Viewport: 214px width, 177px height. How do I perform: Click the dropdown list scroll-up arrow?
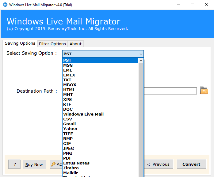click(141, 61)
